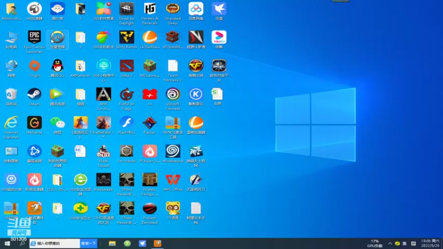Viewport: 443px width, 249px height.
Task: Select the Dirty Bomb desktop icon
Action: pos(127,40)
